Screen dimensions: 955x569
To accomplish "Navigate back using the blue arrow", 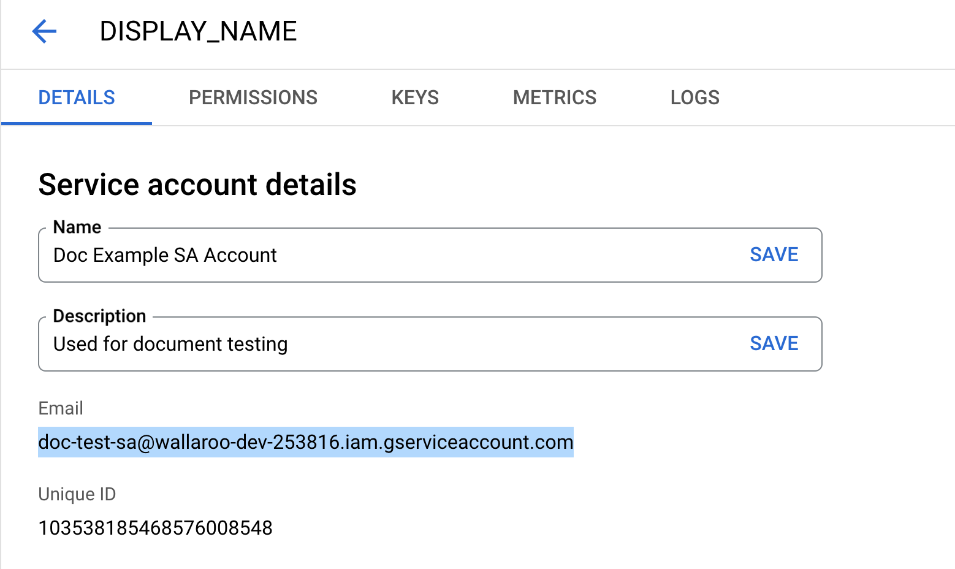I will [44, 31].
